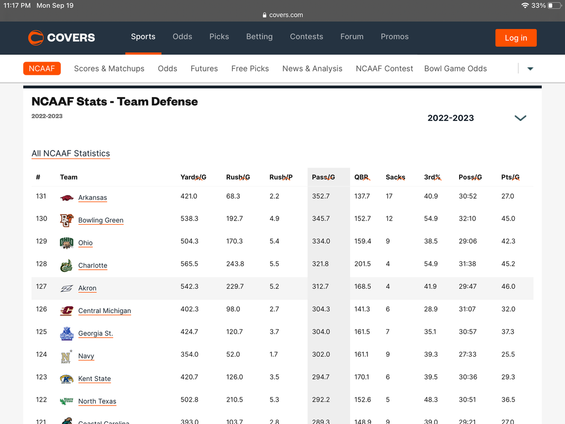Screen dimensions: 565x424
Task: Open the Sports menu
Action: (143, 37)
